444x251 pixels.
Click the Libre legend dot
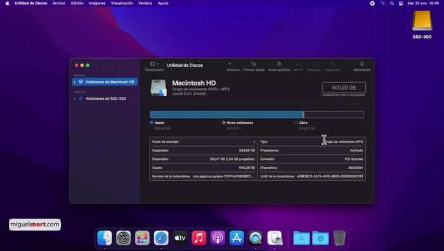[296, 123]
